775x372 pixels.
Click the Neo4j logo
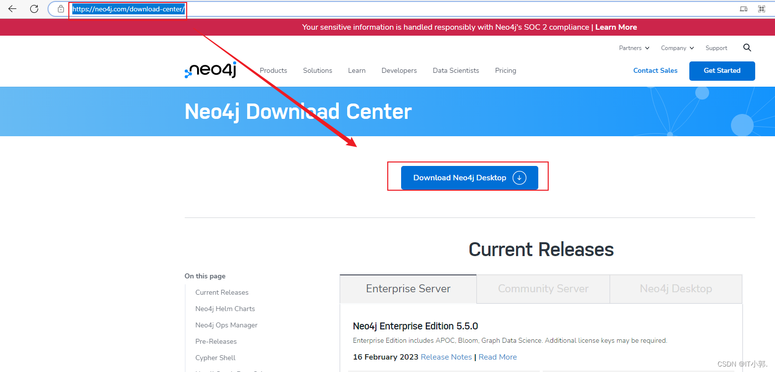210,70
